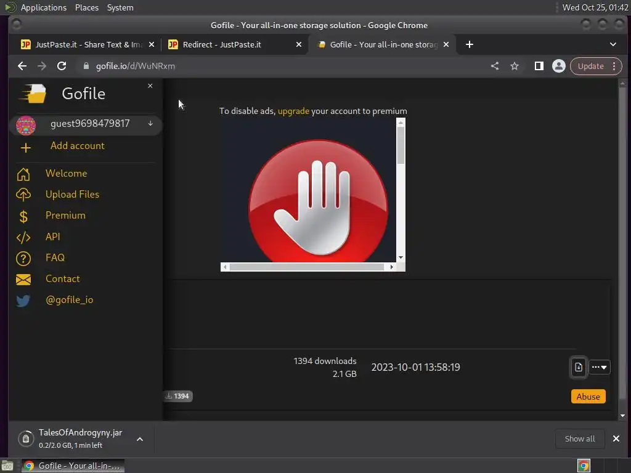Expand the guest9698479817 account dropdown arrow
The height and width of the screenshot is (473, 631).
click(x=150, y=123)
